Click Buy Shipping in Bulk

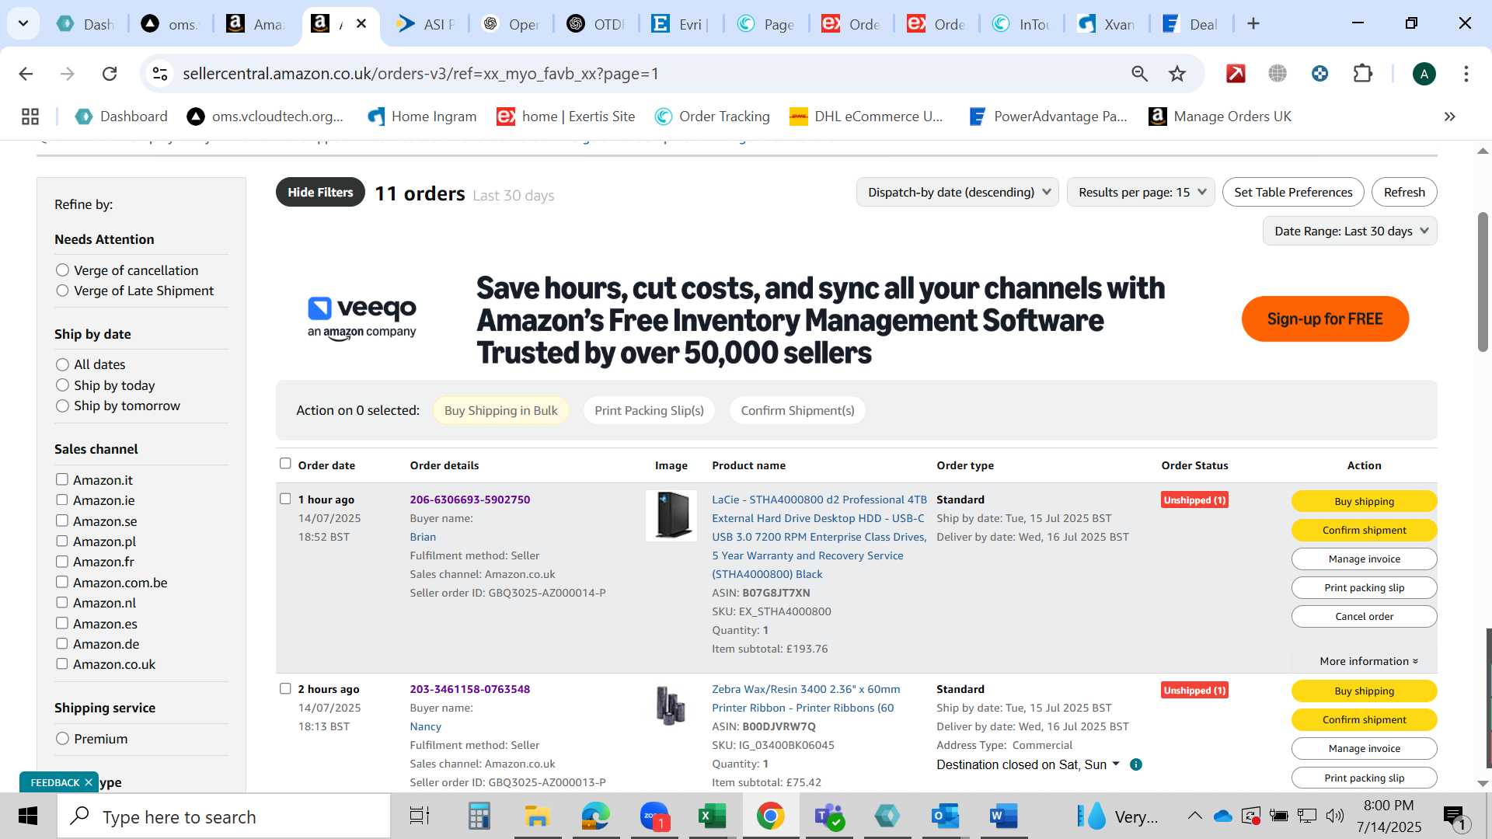click(500, 410)
